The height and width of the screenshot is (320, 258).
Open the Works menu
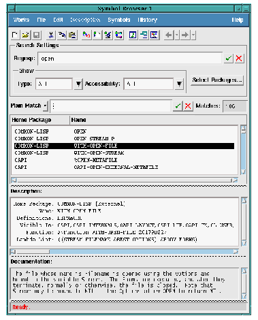pyautogui.click(x=21, y=20)
